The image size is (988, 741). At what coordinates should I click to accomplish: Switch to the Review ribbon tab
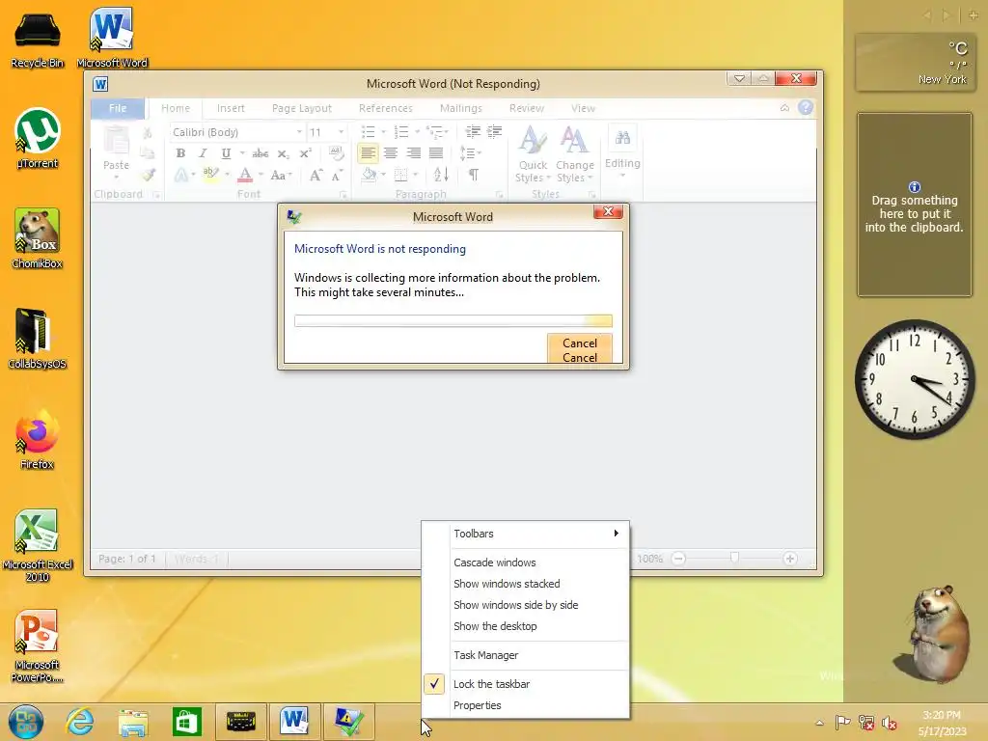pyautogui.click(x=527, y=108)
